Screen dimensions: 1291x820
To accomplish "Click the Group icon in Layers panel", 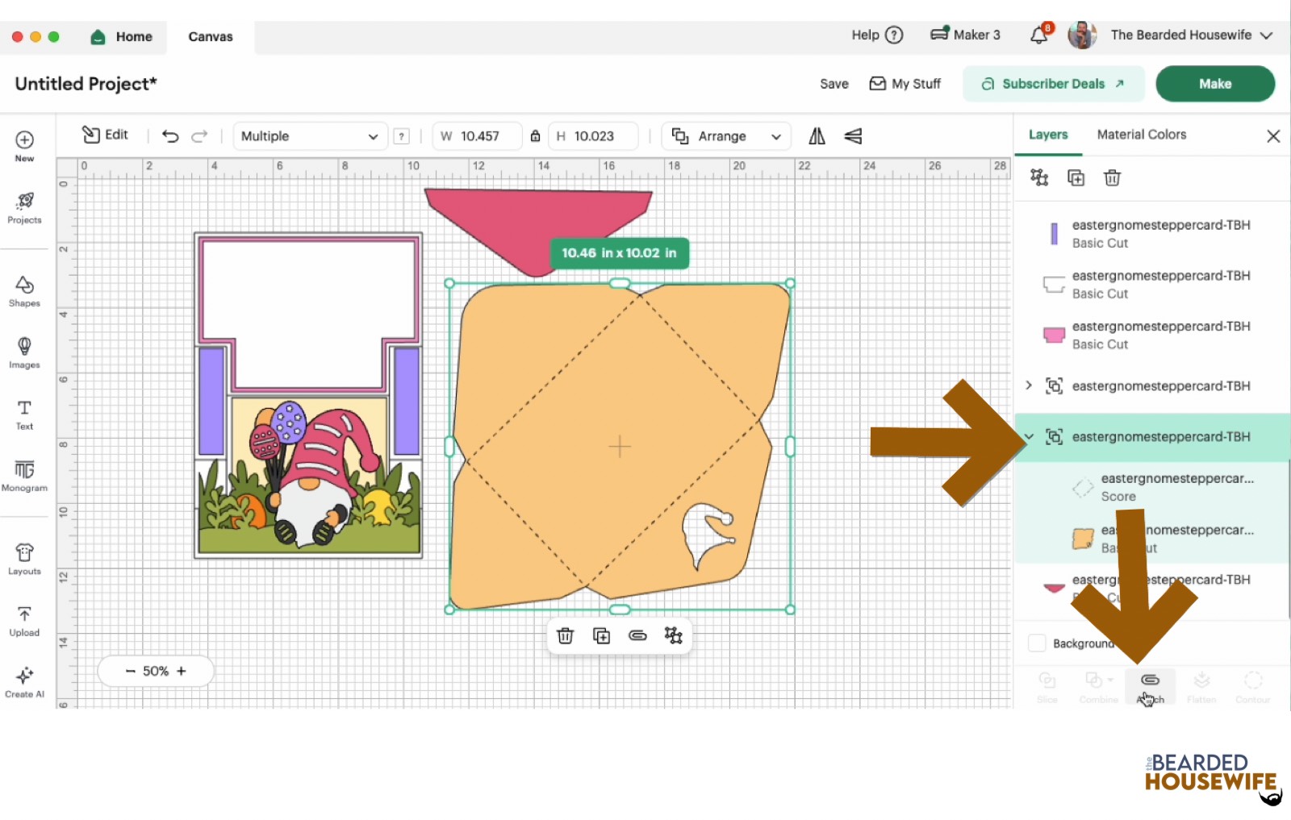I will [1039, 177].
